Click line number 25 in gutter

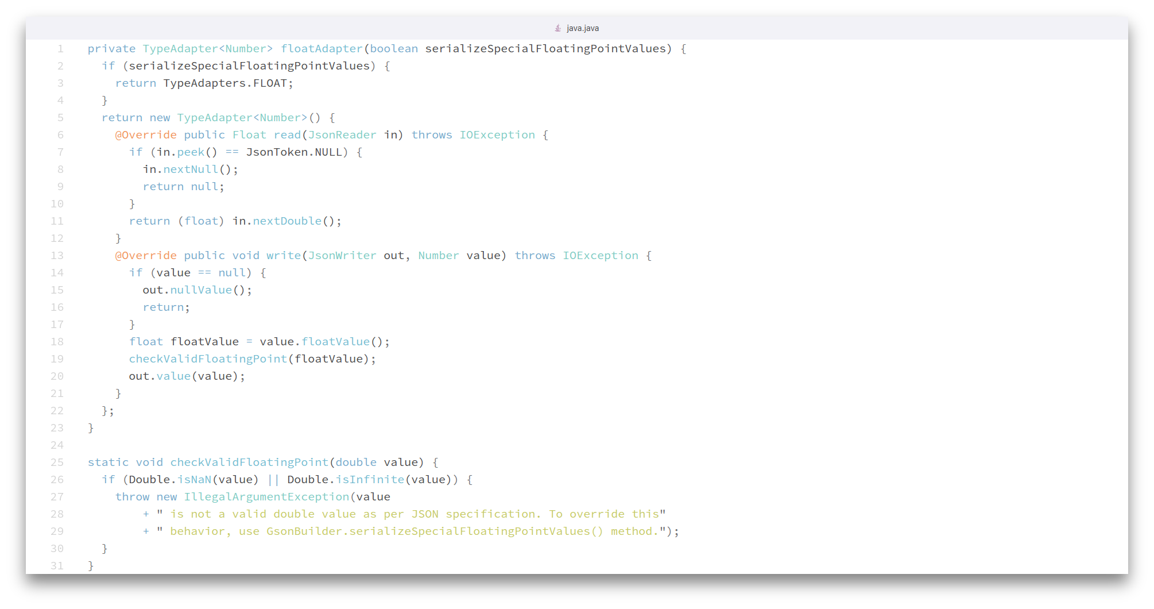(57, 462)
